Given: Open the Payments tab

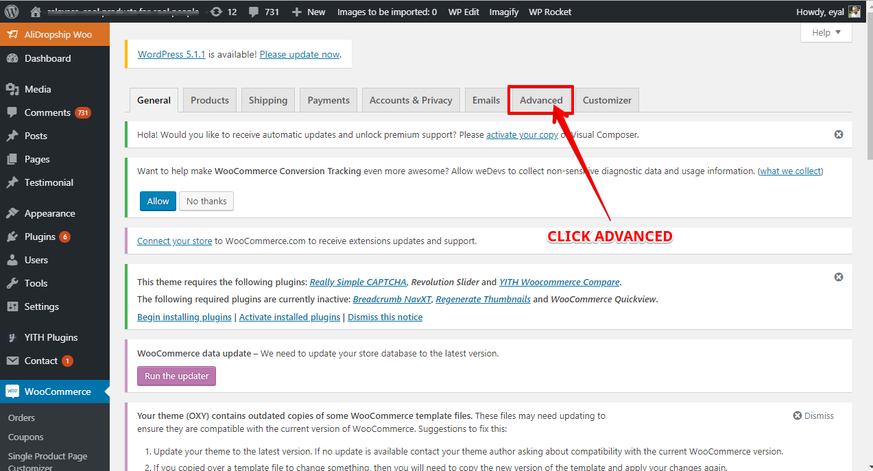Looking at the screenshot, I should 328,100.
